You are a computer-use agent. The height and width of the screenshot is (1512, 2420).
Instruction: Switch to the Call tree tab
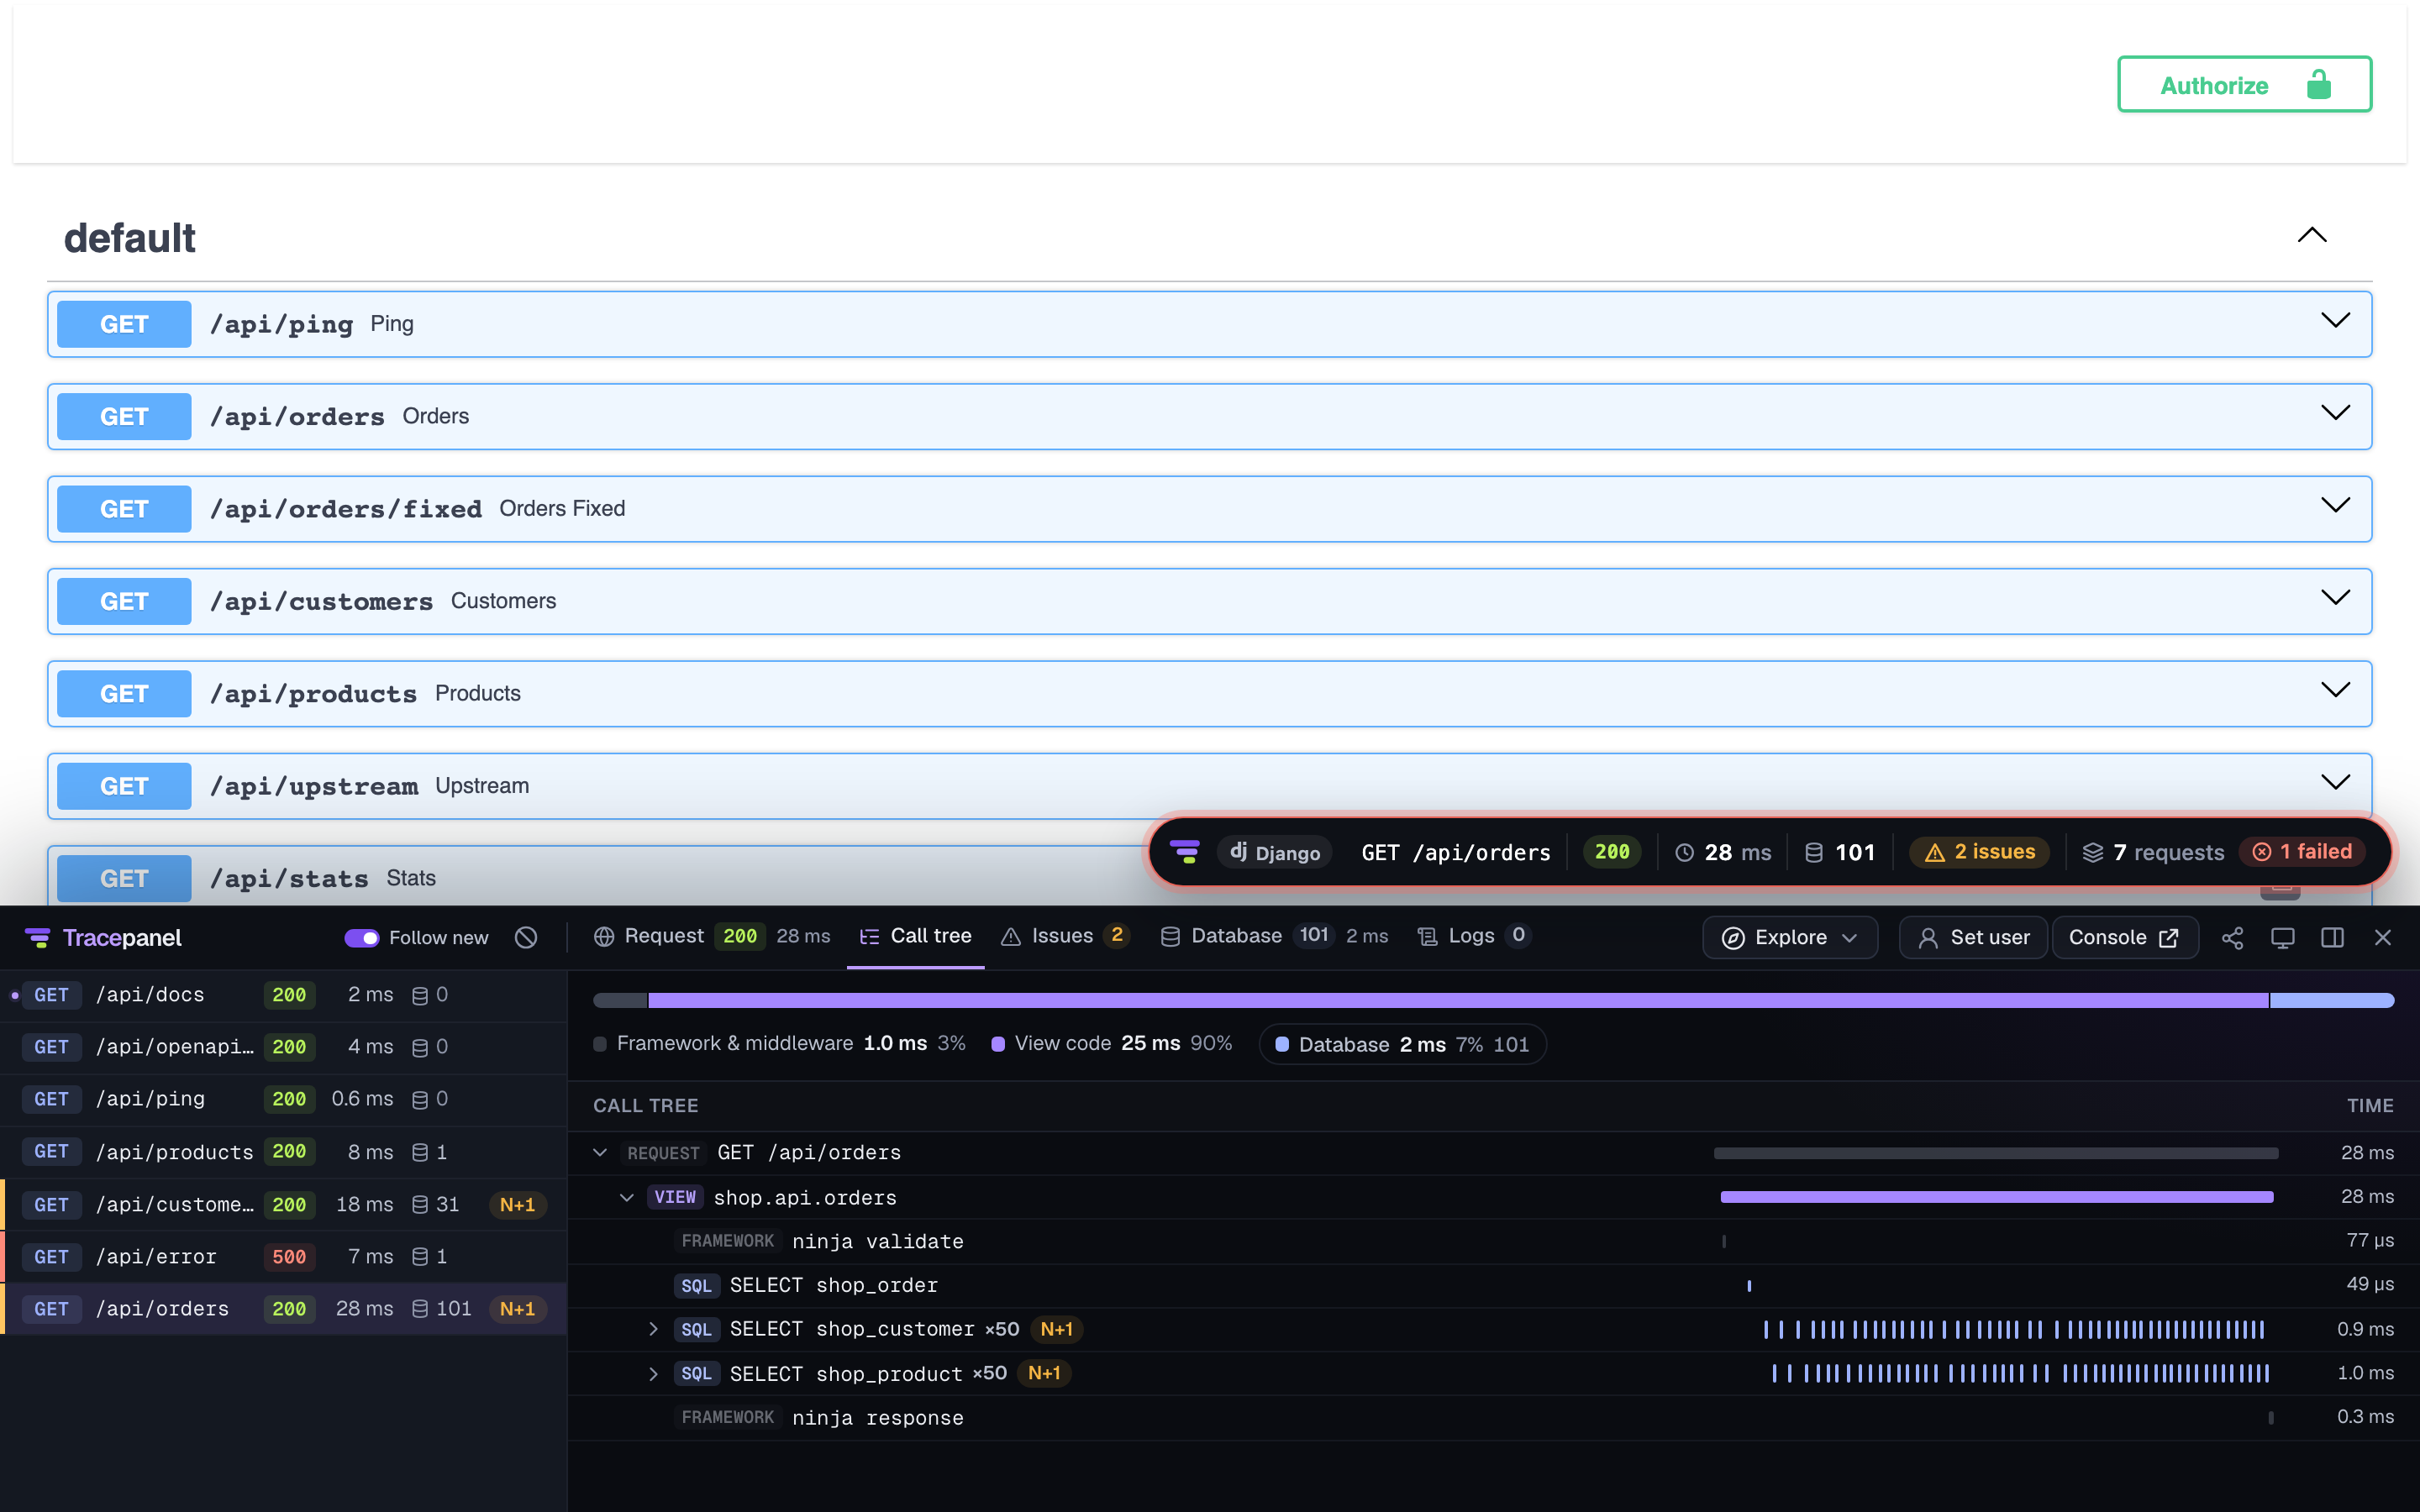pyautogui.click(x=915, y=936)
